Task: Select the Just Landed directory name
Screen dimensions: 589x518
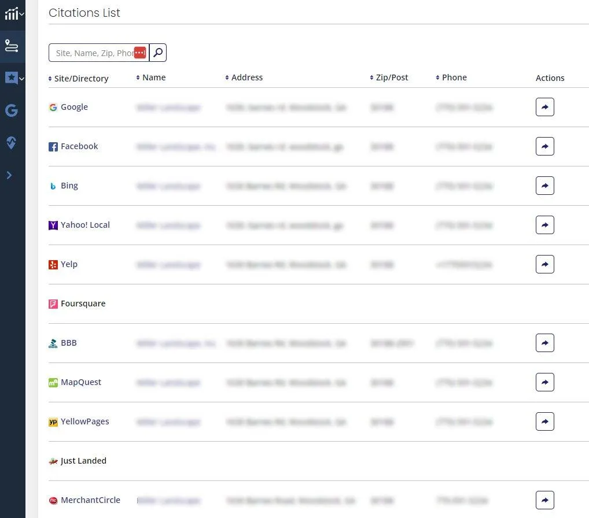Action: point(83,461)
